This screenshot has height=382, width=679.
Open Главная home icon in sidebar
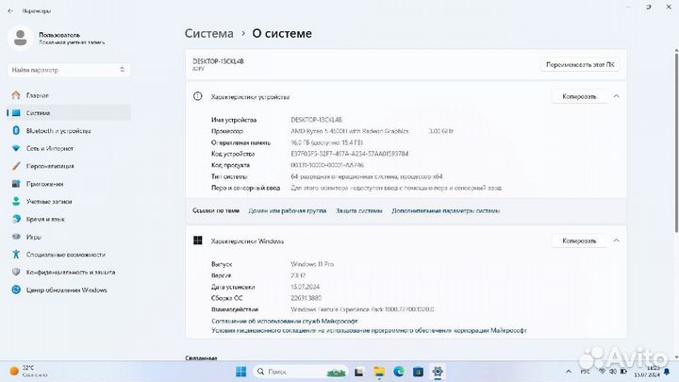pyautogui.click(x=16, y=95)
